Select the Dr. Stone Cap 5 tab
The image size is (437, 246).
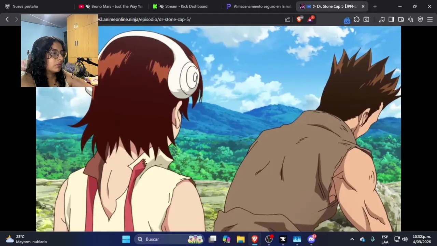point(331,6)
